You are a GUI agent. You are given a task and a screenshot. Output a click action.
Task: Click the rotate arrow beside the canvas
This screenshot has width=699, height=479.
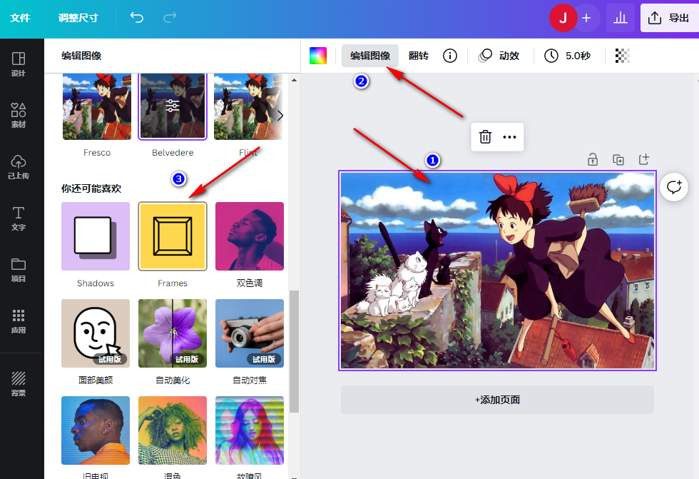pos(674,187)
